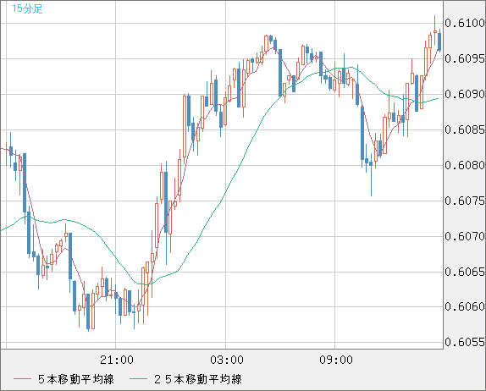Click the 0.6085 price axis label
The image size is (486, 391).
click(x=465, y=129)
